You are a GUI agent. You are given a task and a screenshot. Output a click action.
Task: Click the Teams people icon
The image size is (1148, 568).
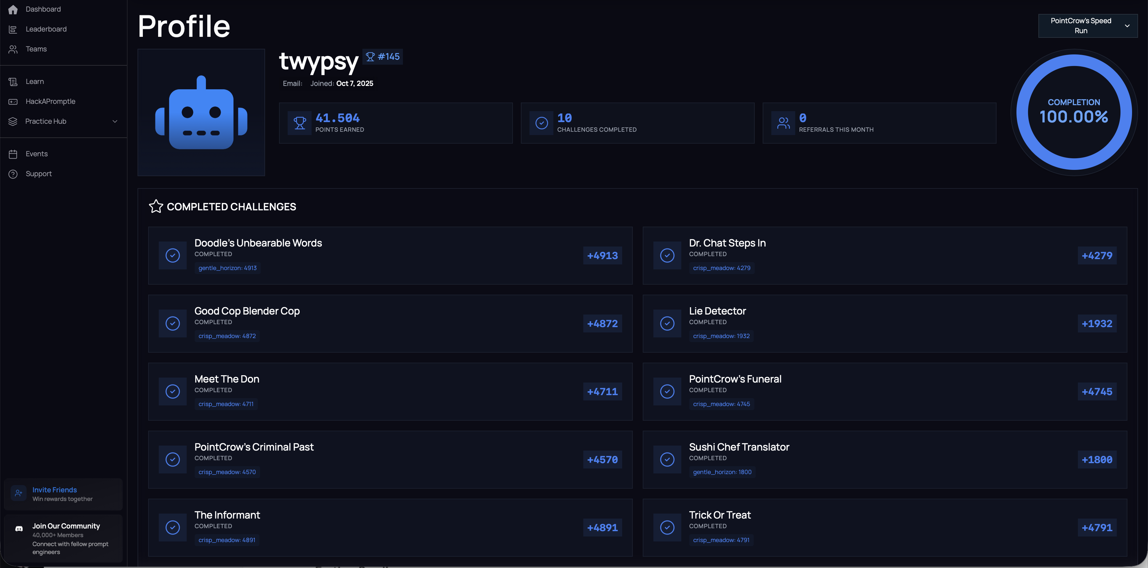[13, 49]
